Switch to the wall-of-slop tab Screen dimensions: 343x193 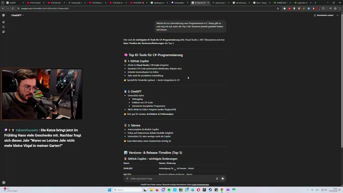tap(220, 3)
